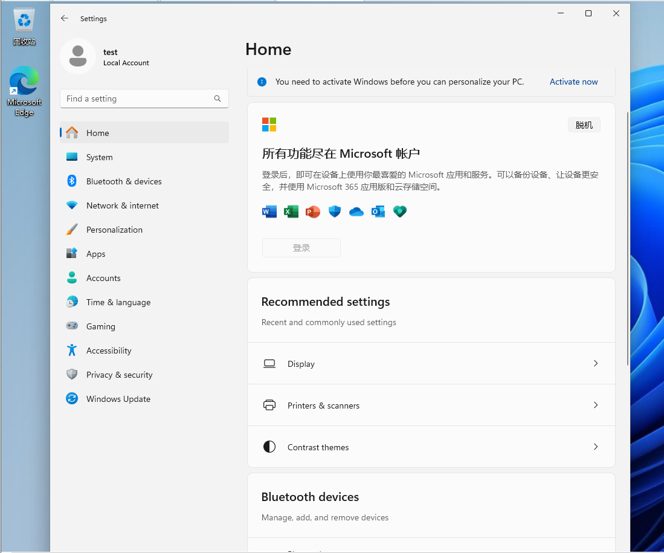Open Accessibility settings
The height and width of the screenshot is (553, 664).
point(144,350)
